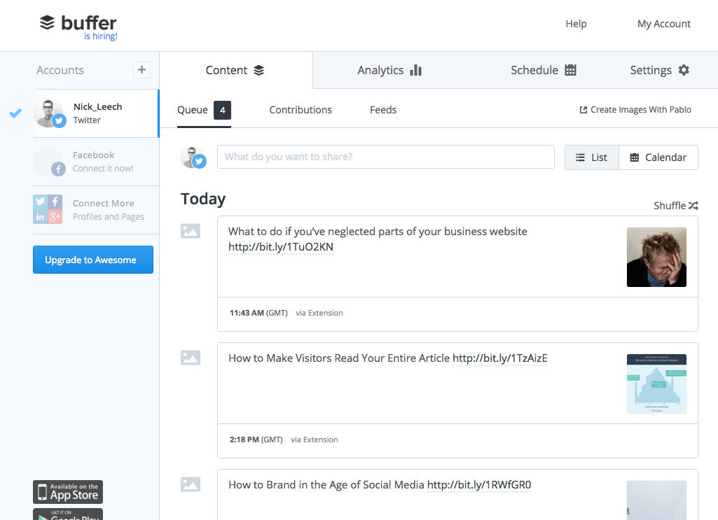This screenshot has height=520, width=718.
Task: Open the Help menu
Action: (576, 24)
